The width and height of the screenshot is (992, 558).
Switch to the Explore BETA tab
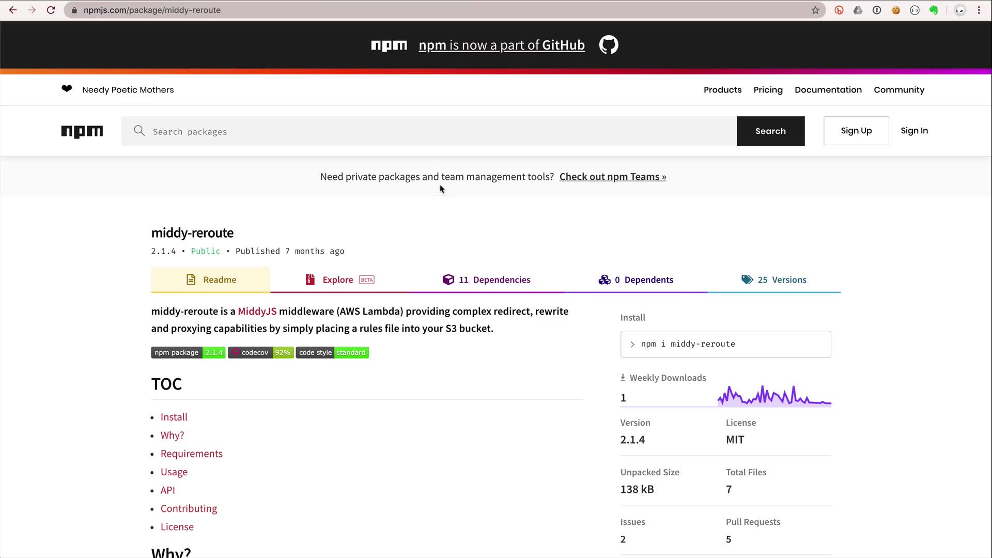click(339, 280)
